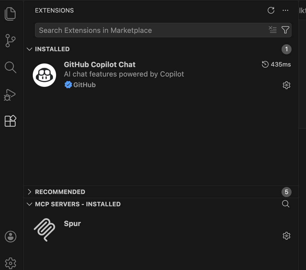Viewport: 306px width, 270px height.
Task: Refresh the extensions list
Action: (271, 10)
